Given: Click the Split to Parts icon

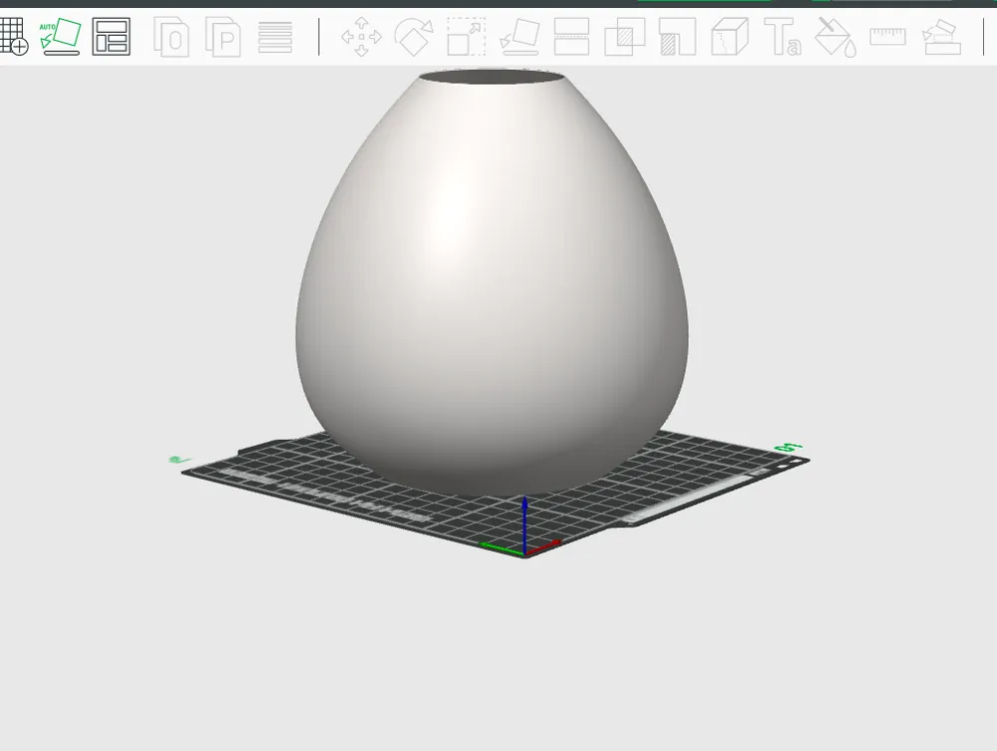Looking at the screenshot, I should tap(223, 38).
